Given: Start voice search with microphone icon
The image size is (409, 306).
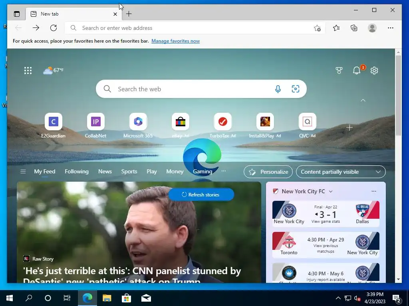Looking at the screenshot, I should (278, 89).
